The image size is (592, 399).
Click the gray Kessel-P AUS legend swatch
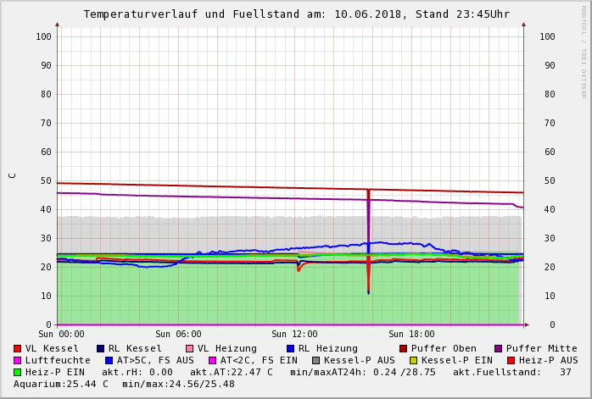coord(316,361)
